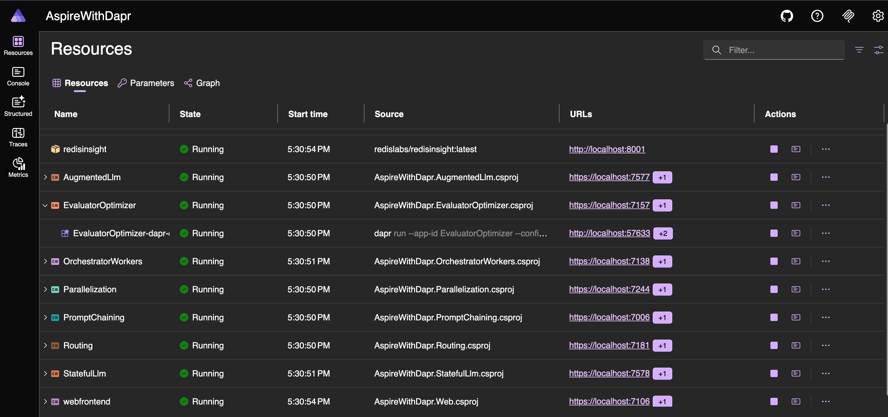The image size is (888, 417).
Task: Open the settings gear icon
Action: coord(878,16)
